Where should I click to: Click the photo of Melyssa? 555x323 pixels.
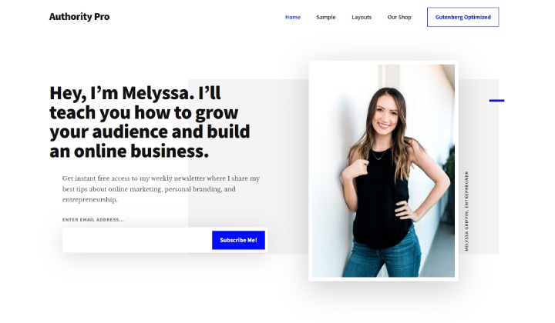point(383,171)
